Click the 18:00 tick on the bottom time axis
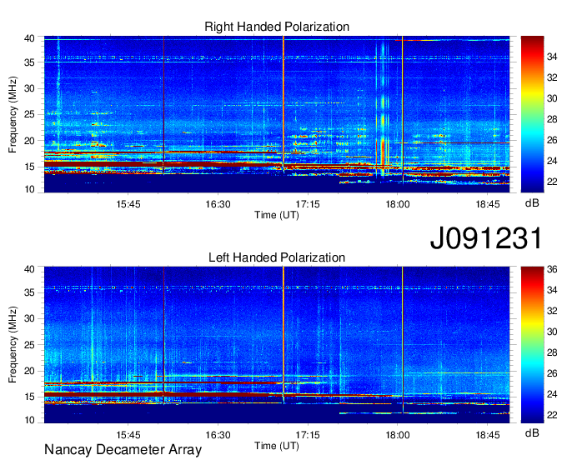 (x=398, y=435)
